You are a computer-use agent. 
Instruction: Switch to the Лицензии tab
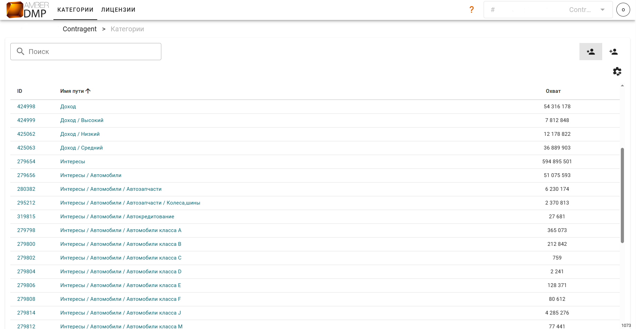118,10
